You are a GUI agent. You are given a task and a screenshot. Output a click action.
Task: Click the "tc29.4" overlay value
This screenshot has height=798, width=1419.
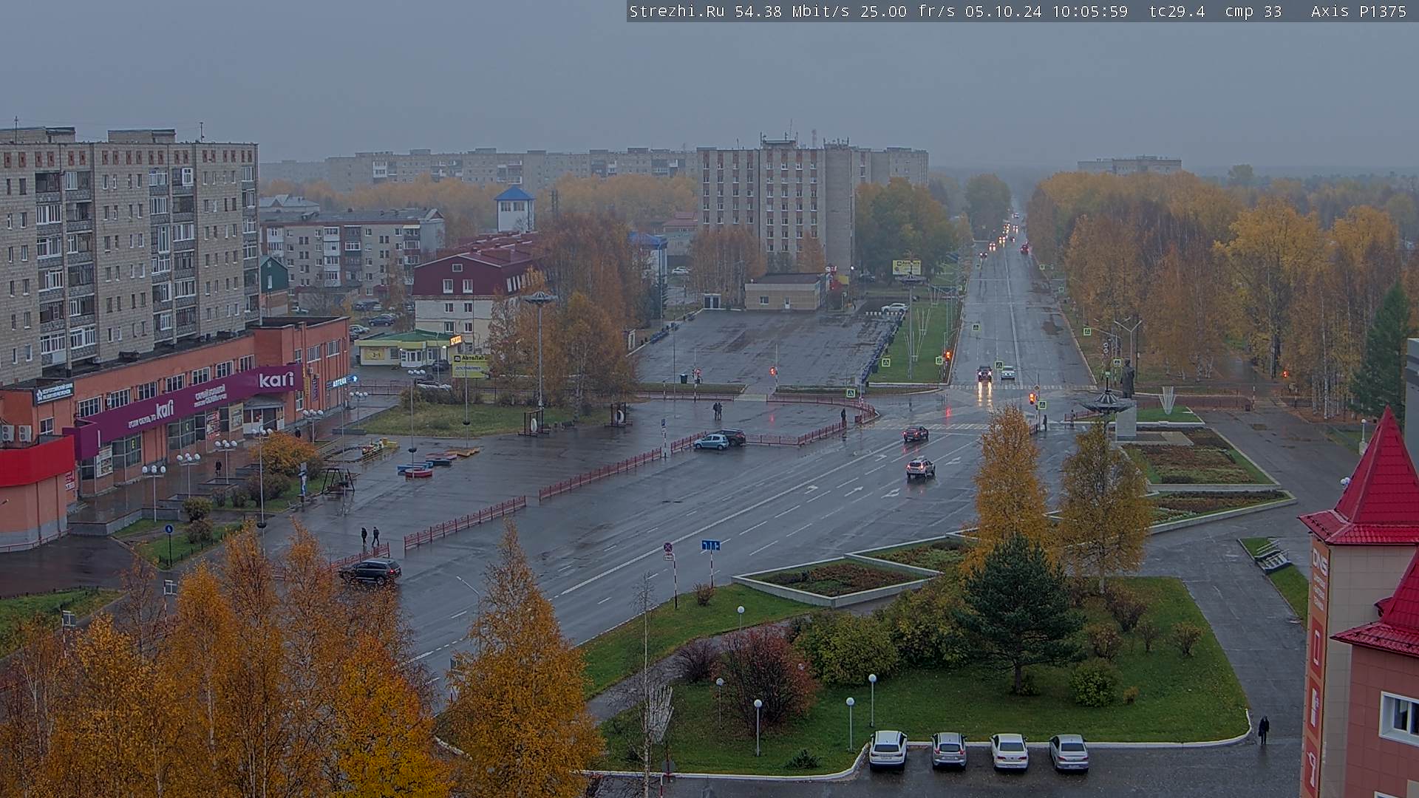(1177, 11)
